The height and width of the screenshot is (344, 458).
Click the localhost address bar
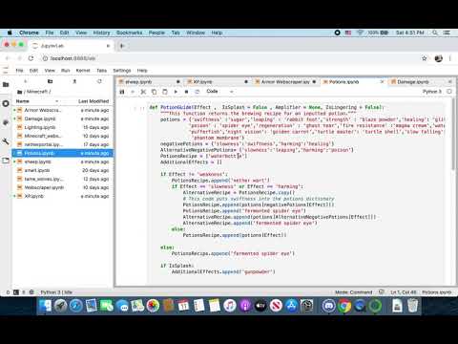coord(229,58)
